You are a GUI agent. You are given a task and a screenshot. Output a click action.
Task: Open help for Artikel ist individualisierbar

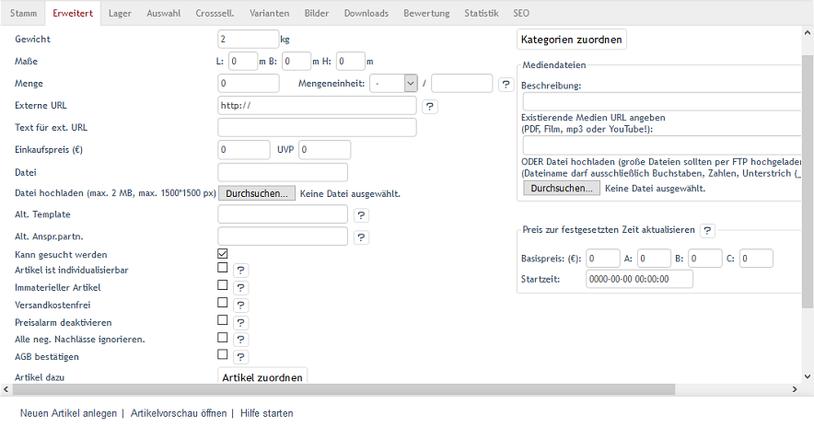[241, 271]
